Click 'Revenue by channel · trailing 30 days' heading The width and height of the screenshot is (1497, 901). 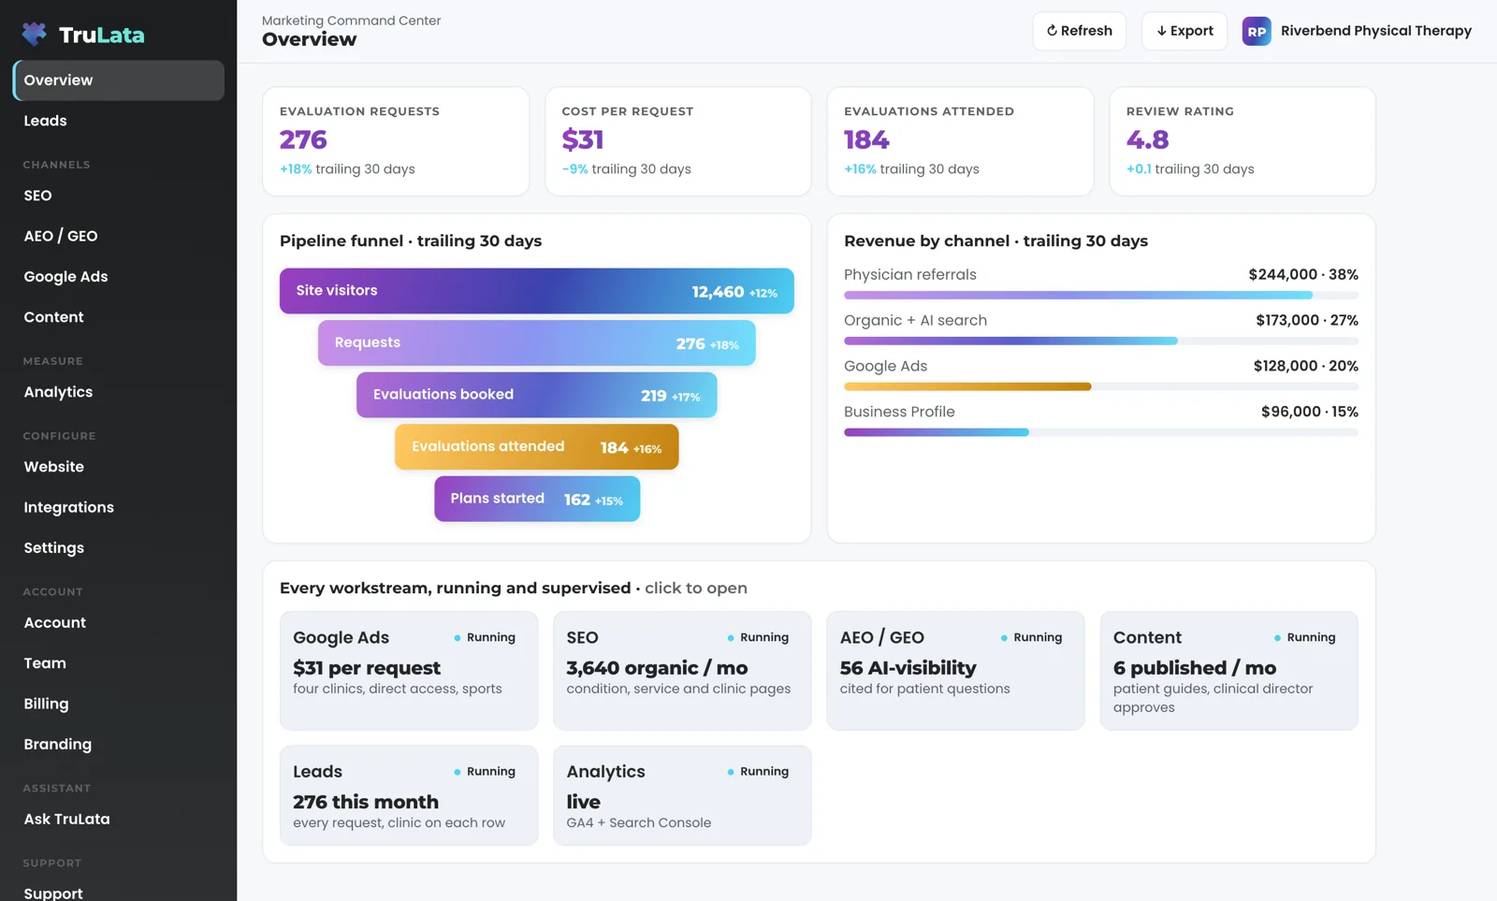click(x=996, y=241)
